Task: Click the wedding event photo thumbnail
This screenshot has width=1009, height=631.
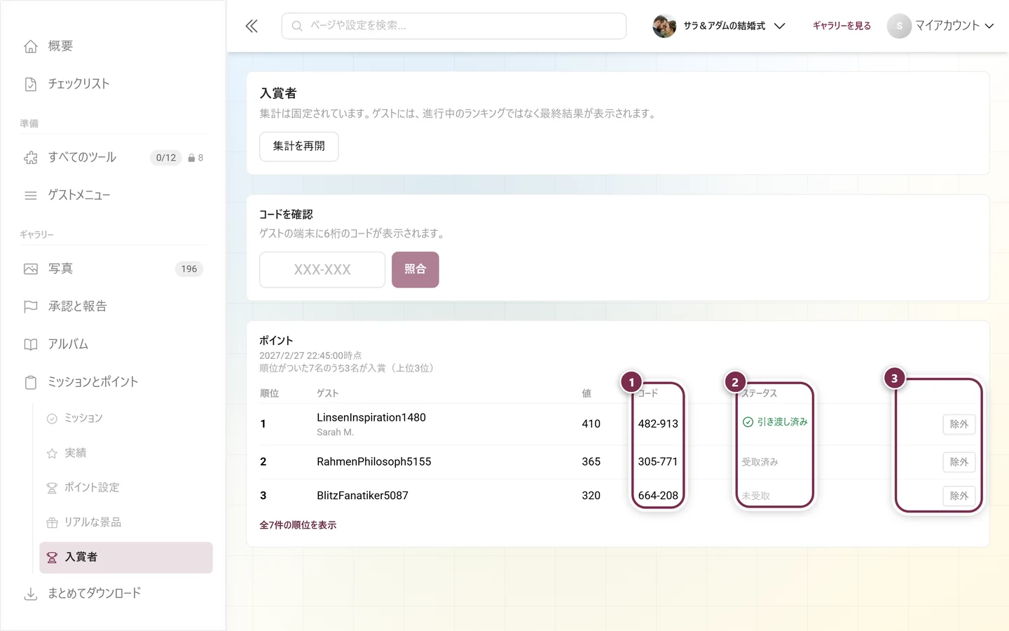Action: (x=664, y=26)
